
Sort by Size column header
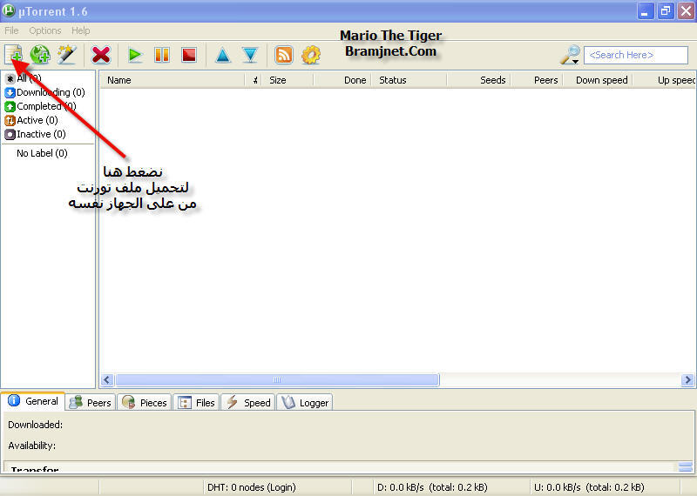pyautogui.click(x=288, y=80)
